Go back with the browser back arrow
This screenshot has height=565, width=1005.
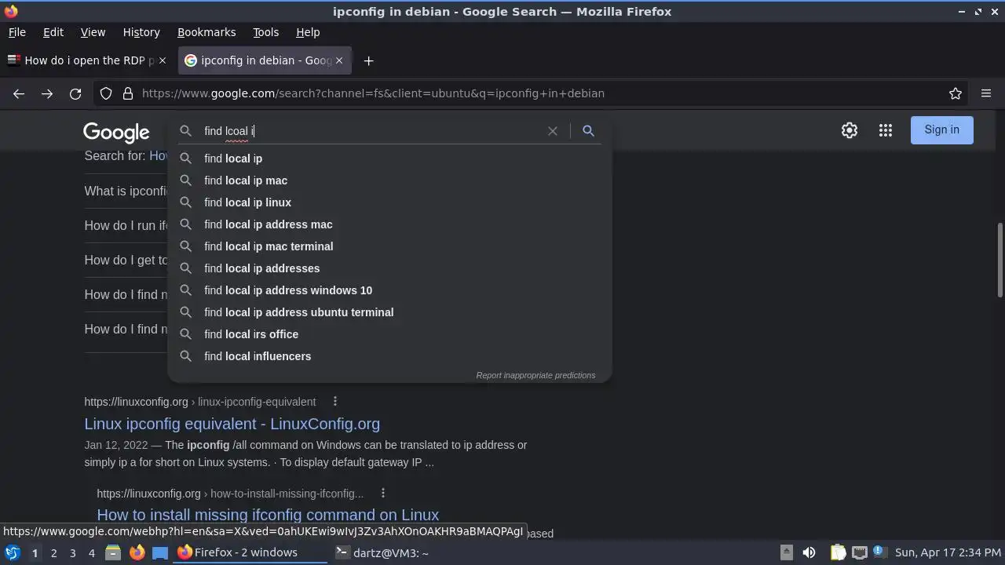pos(19,93)
